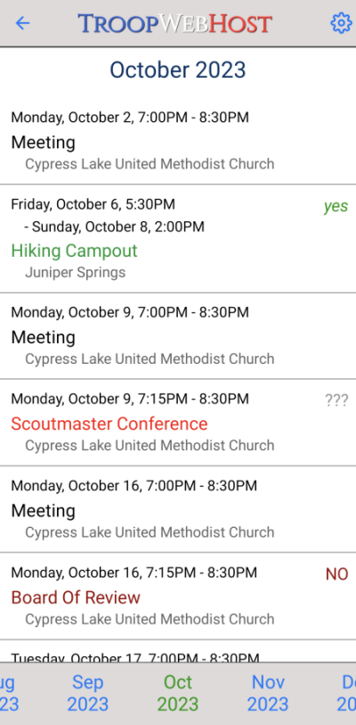This screenshot has width=356, height=725.
Task: Select the Nov 2023 tab
Action: coord(267,693)
